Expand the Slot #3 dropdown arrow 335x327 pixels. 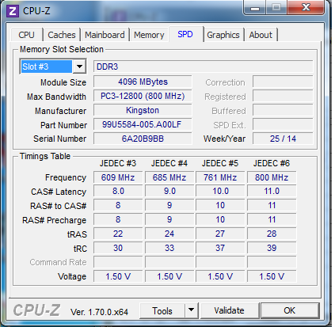pos(79,67)
